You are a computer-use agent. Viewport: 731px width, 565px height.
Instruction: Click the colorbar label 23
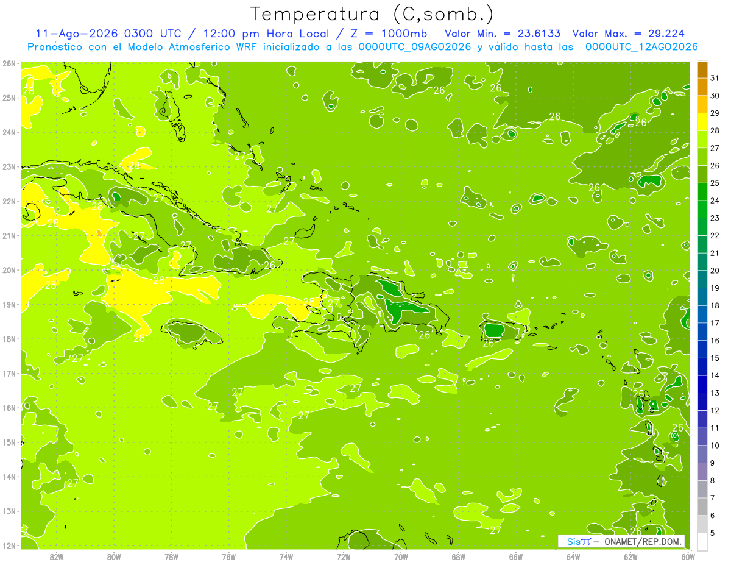(x=715, y=218)
